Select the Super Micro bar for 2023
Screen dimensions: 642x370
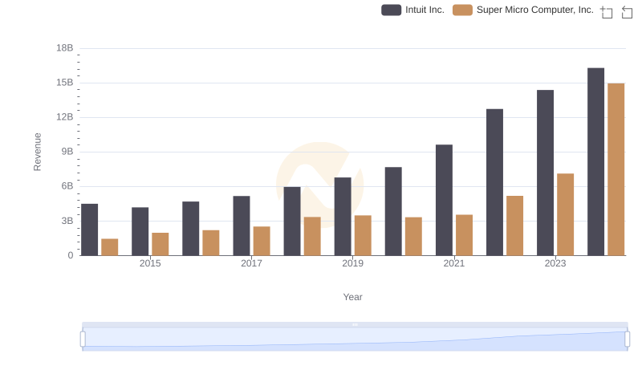pos(566,214)
